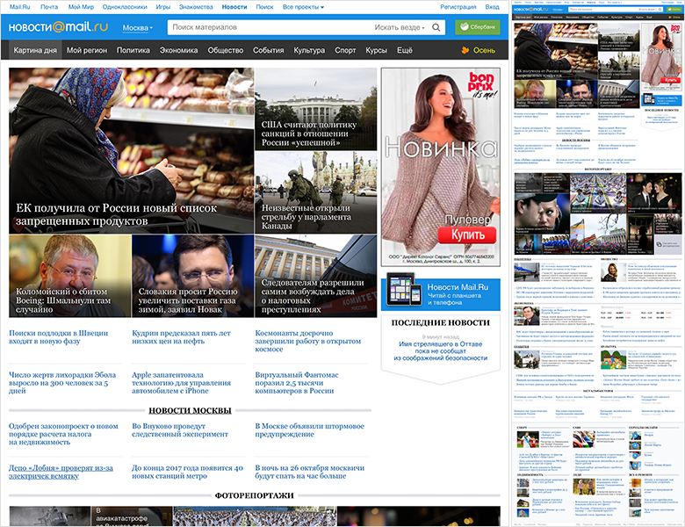The height and width of the screenshot is (527, 685).
Task: Open Имя стрелявшего в Оттаве latest news
Action: (x=440, y=351)
